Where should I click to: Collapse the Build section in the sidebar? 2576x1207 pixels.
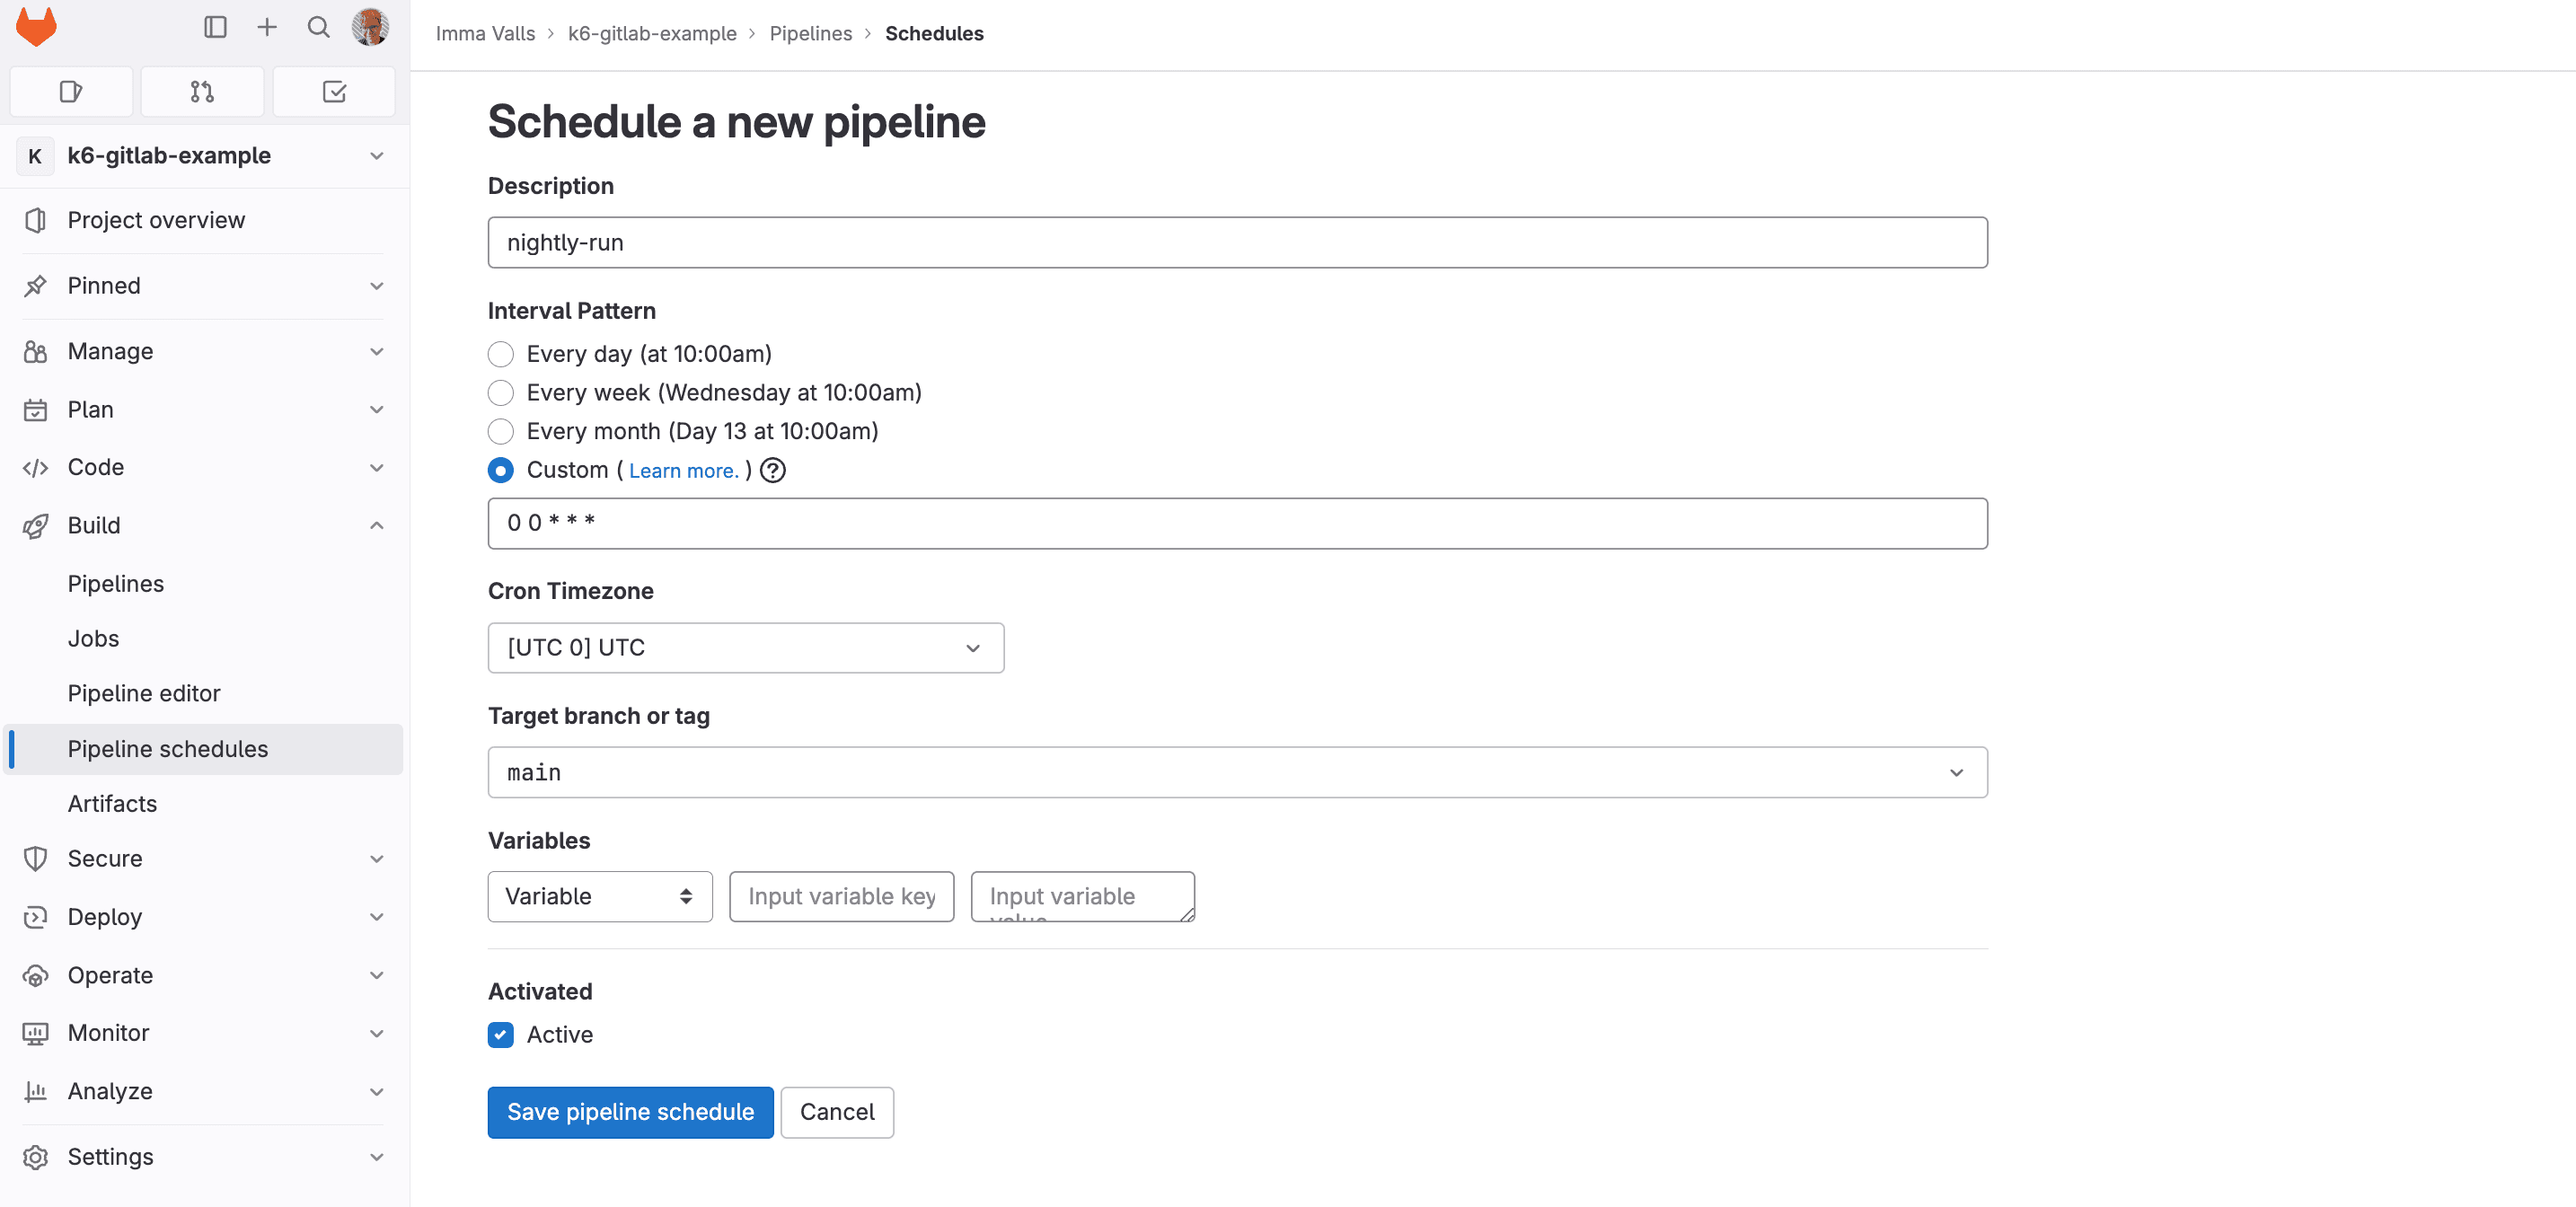tap(376, 525)
